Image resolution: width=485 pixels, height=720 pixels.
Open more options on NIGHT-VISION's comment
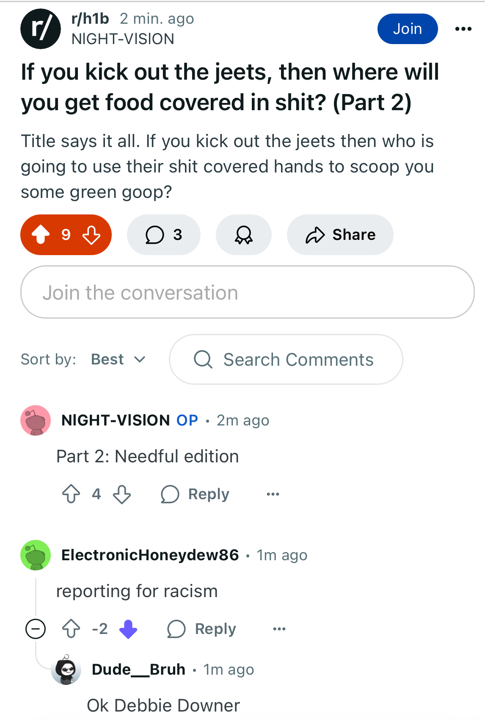(273, 494)
